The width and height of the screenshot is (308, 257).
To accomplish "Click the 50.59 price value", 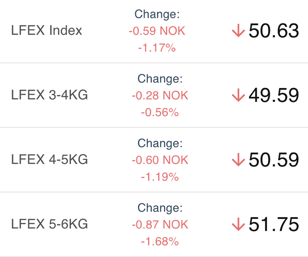I will tap(274, 160).
